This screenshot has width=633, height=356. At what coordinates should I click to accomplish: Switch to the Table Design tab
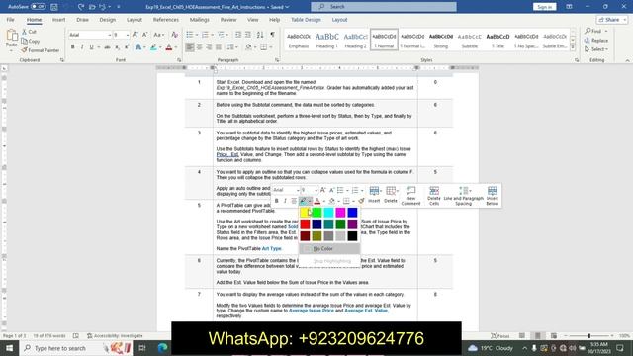[306, 20]
